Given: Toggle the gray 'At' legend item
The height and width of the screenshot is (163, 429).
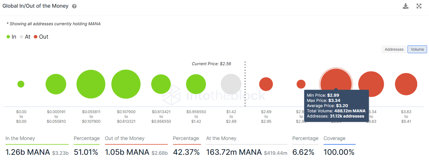Looking at the screenshot, I should coord(25,37).
